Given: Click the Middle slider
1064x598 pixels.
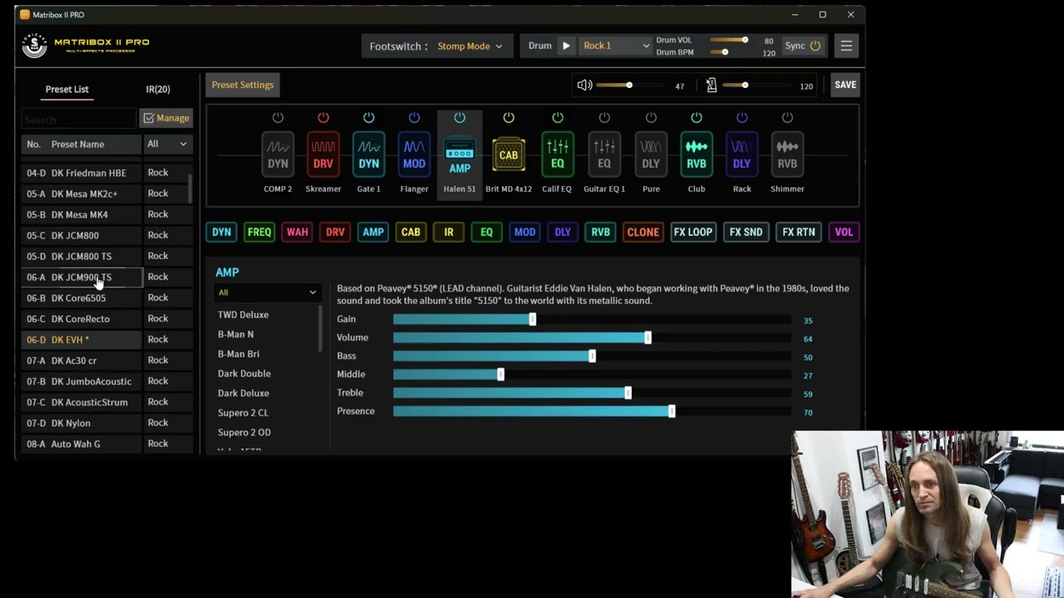Looking at the screenshot, I should [x=592, y=375].
